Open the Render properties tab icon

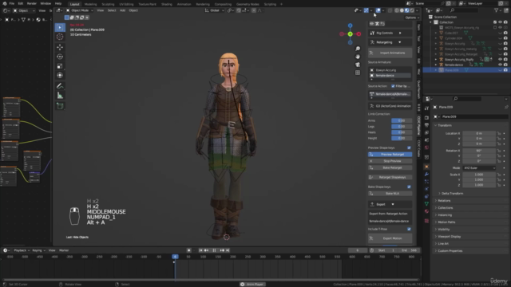[426, 117]
